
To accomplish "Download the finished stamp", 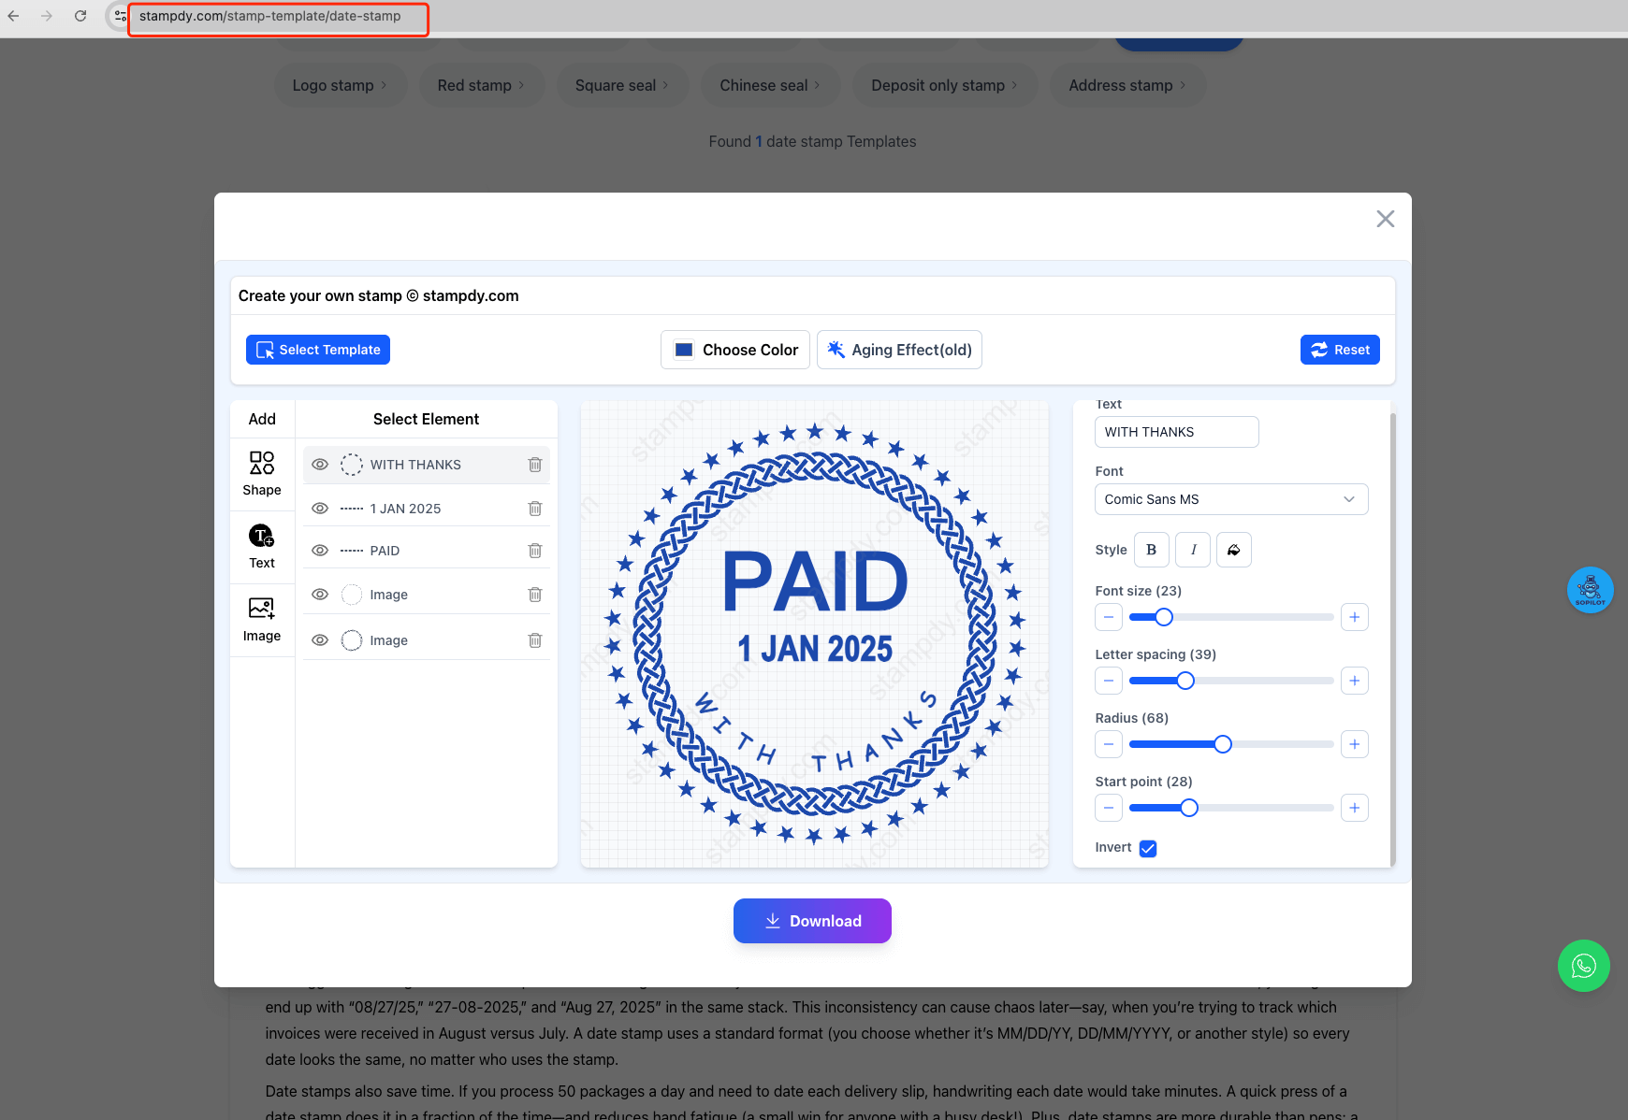I will click(x=811, y=921).
